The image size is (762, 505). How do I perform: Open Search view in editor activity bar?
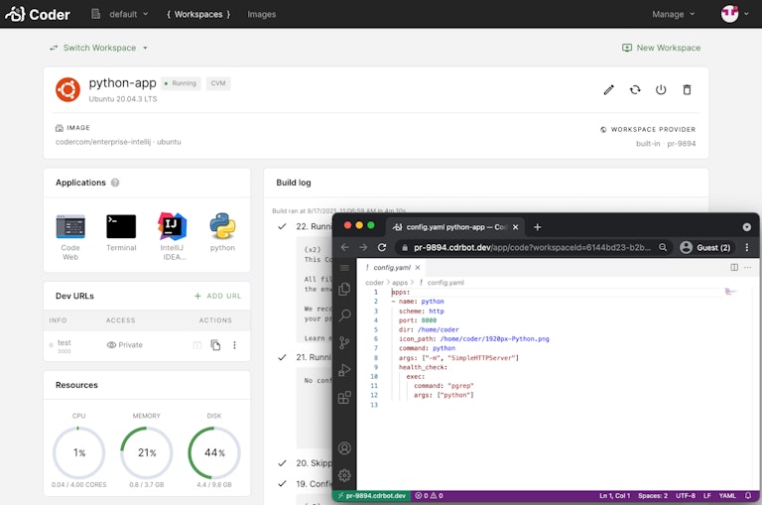click(x=344, y=316)
